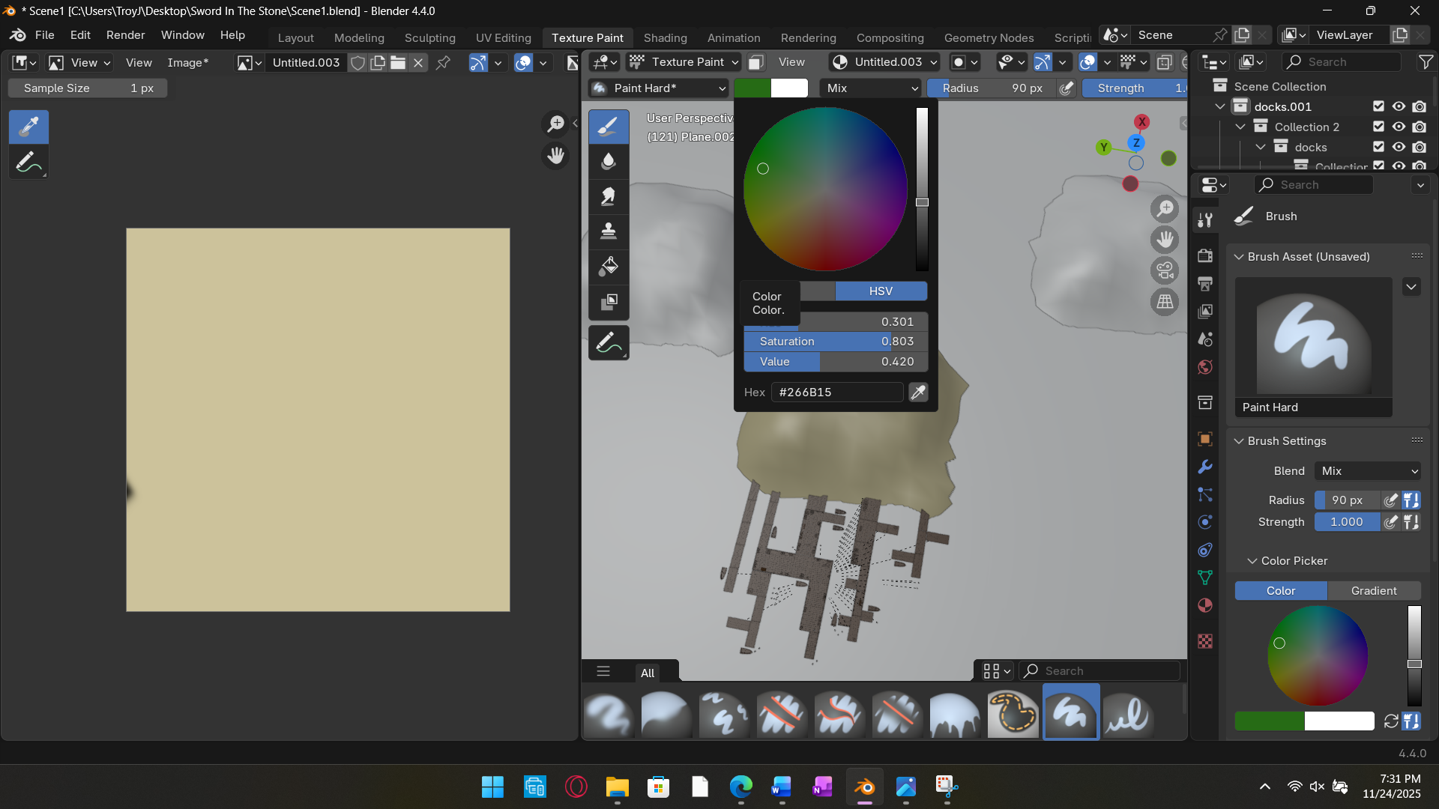Collapse the Brush Settings panel
The image size is (1439, 809).
tap(1240, 441)
